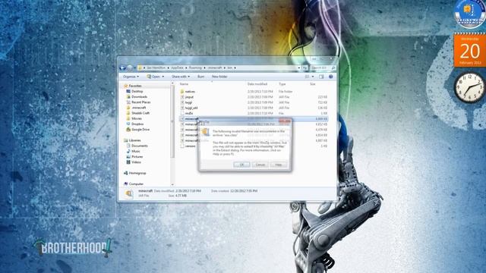Click Burn in the Explorer toolbar
Screen dimensions: 486x273
coord(200,77)
